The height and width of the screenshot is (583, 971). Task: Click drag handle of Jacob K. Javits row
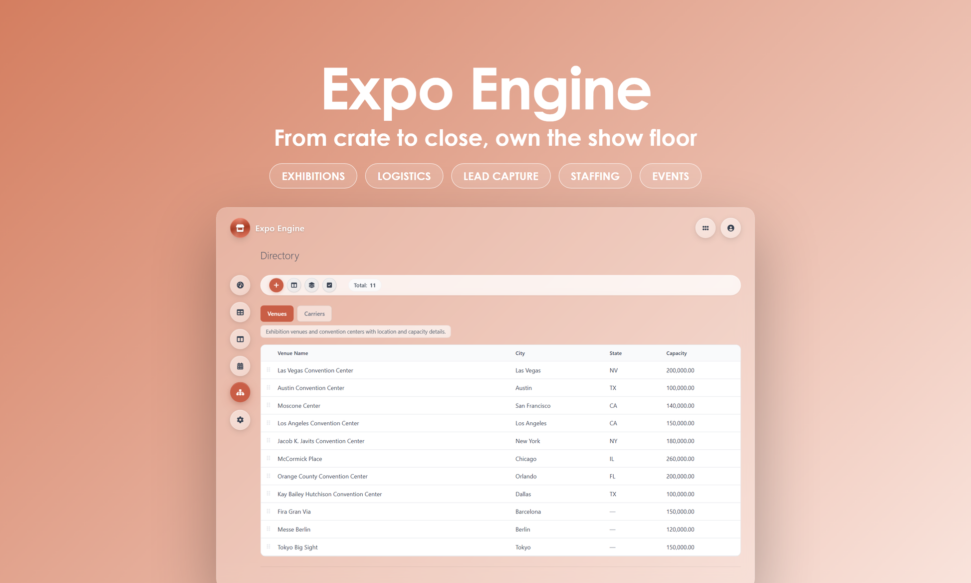click(268, 441)
